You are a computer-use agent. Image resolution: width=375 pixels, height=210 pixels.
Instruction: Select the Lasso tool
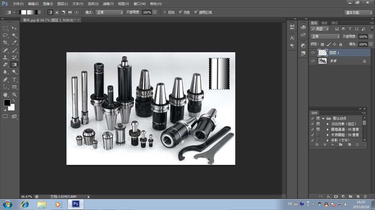5,36
